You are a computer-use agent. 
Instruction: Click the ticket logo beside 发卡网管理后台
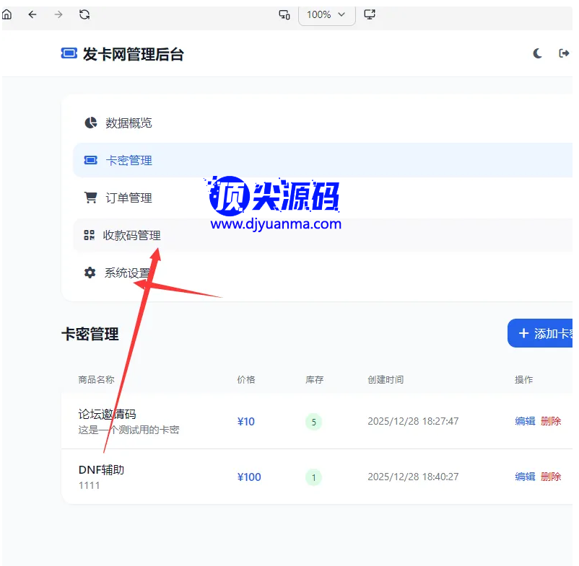[69, 54]
